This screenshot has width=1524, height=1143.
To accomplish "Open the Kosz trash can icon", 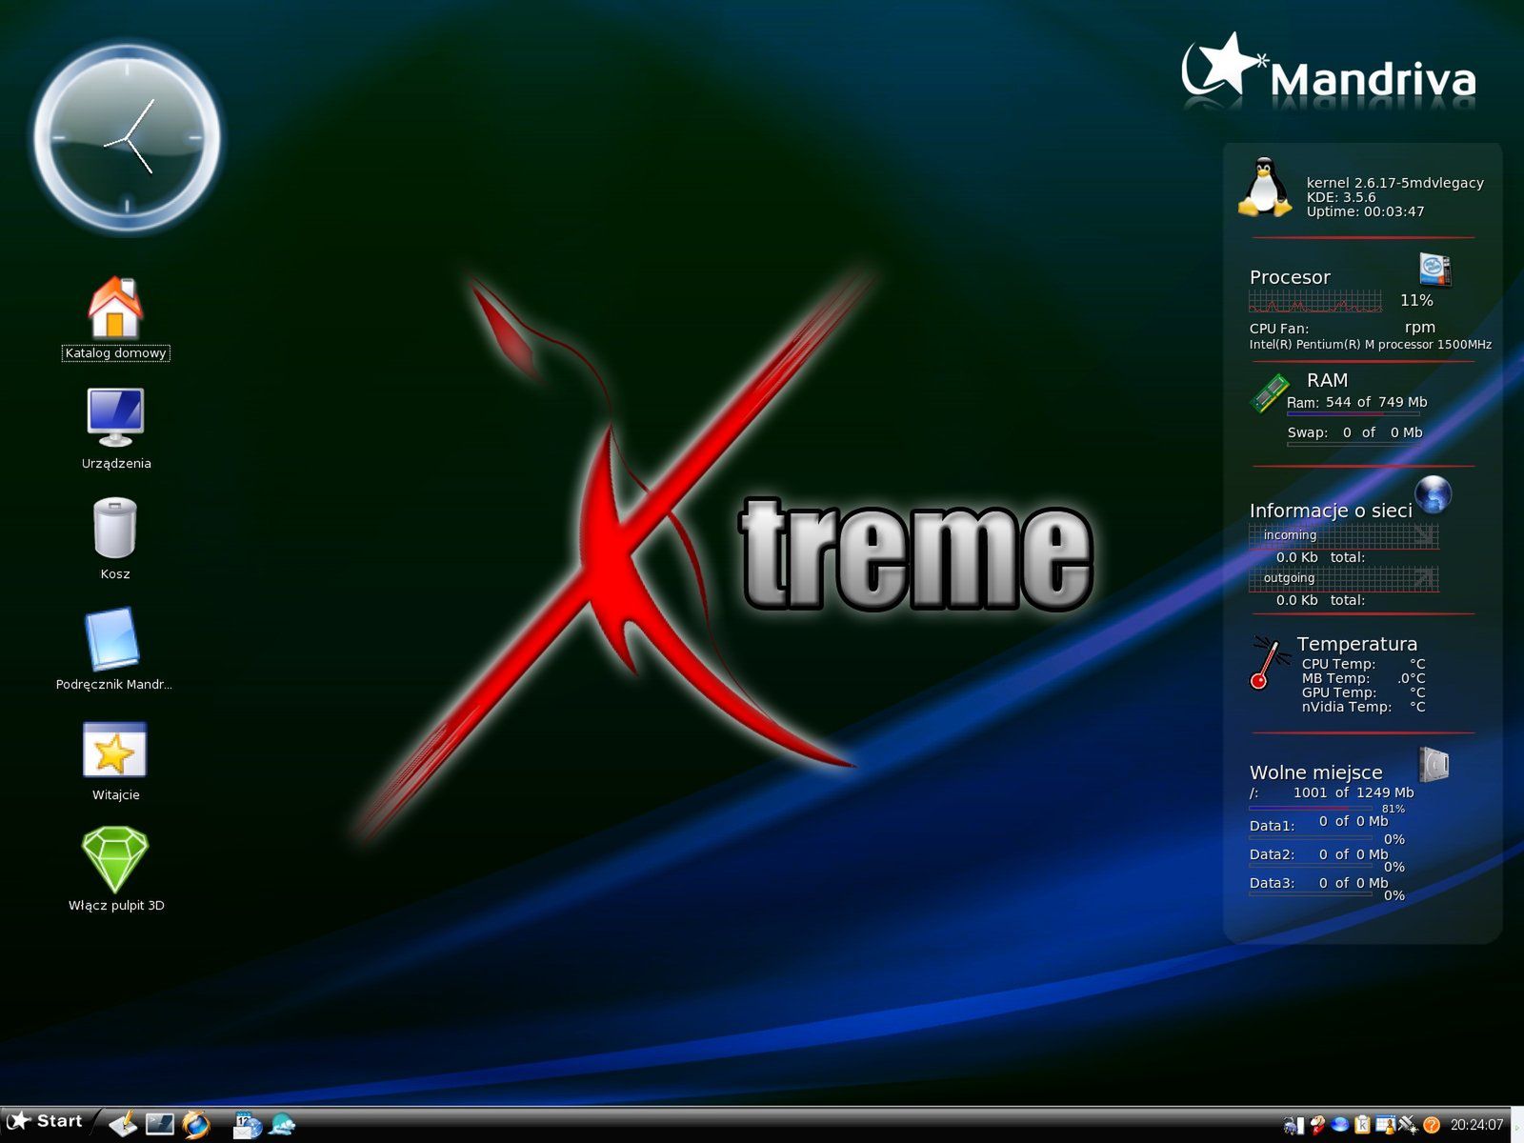I will [115, 528].
